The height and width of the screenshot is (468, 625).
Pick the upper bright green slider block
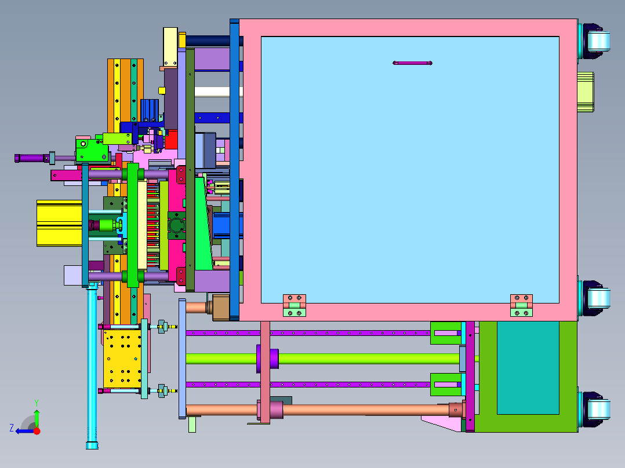coord(446,333)
